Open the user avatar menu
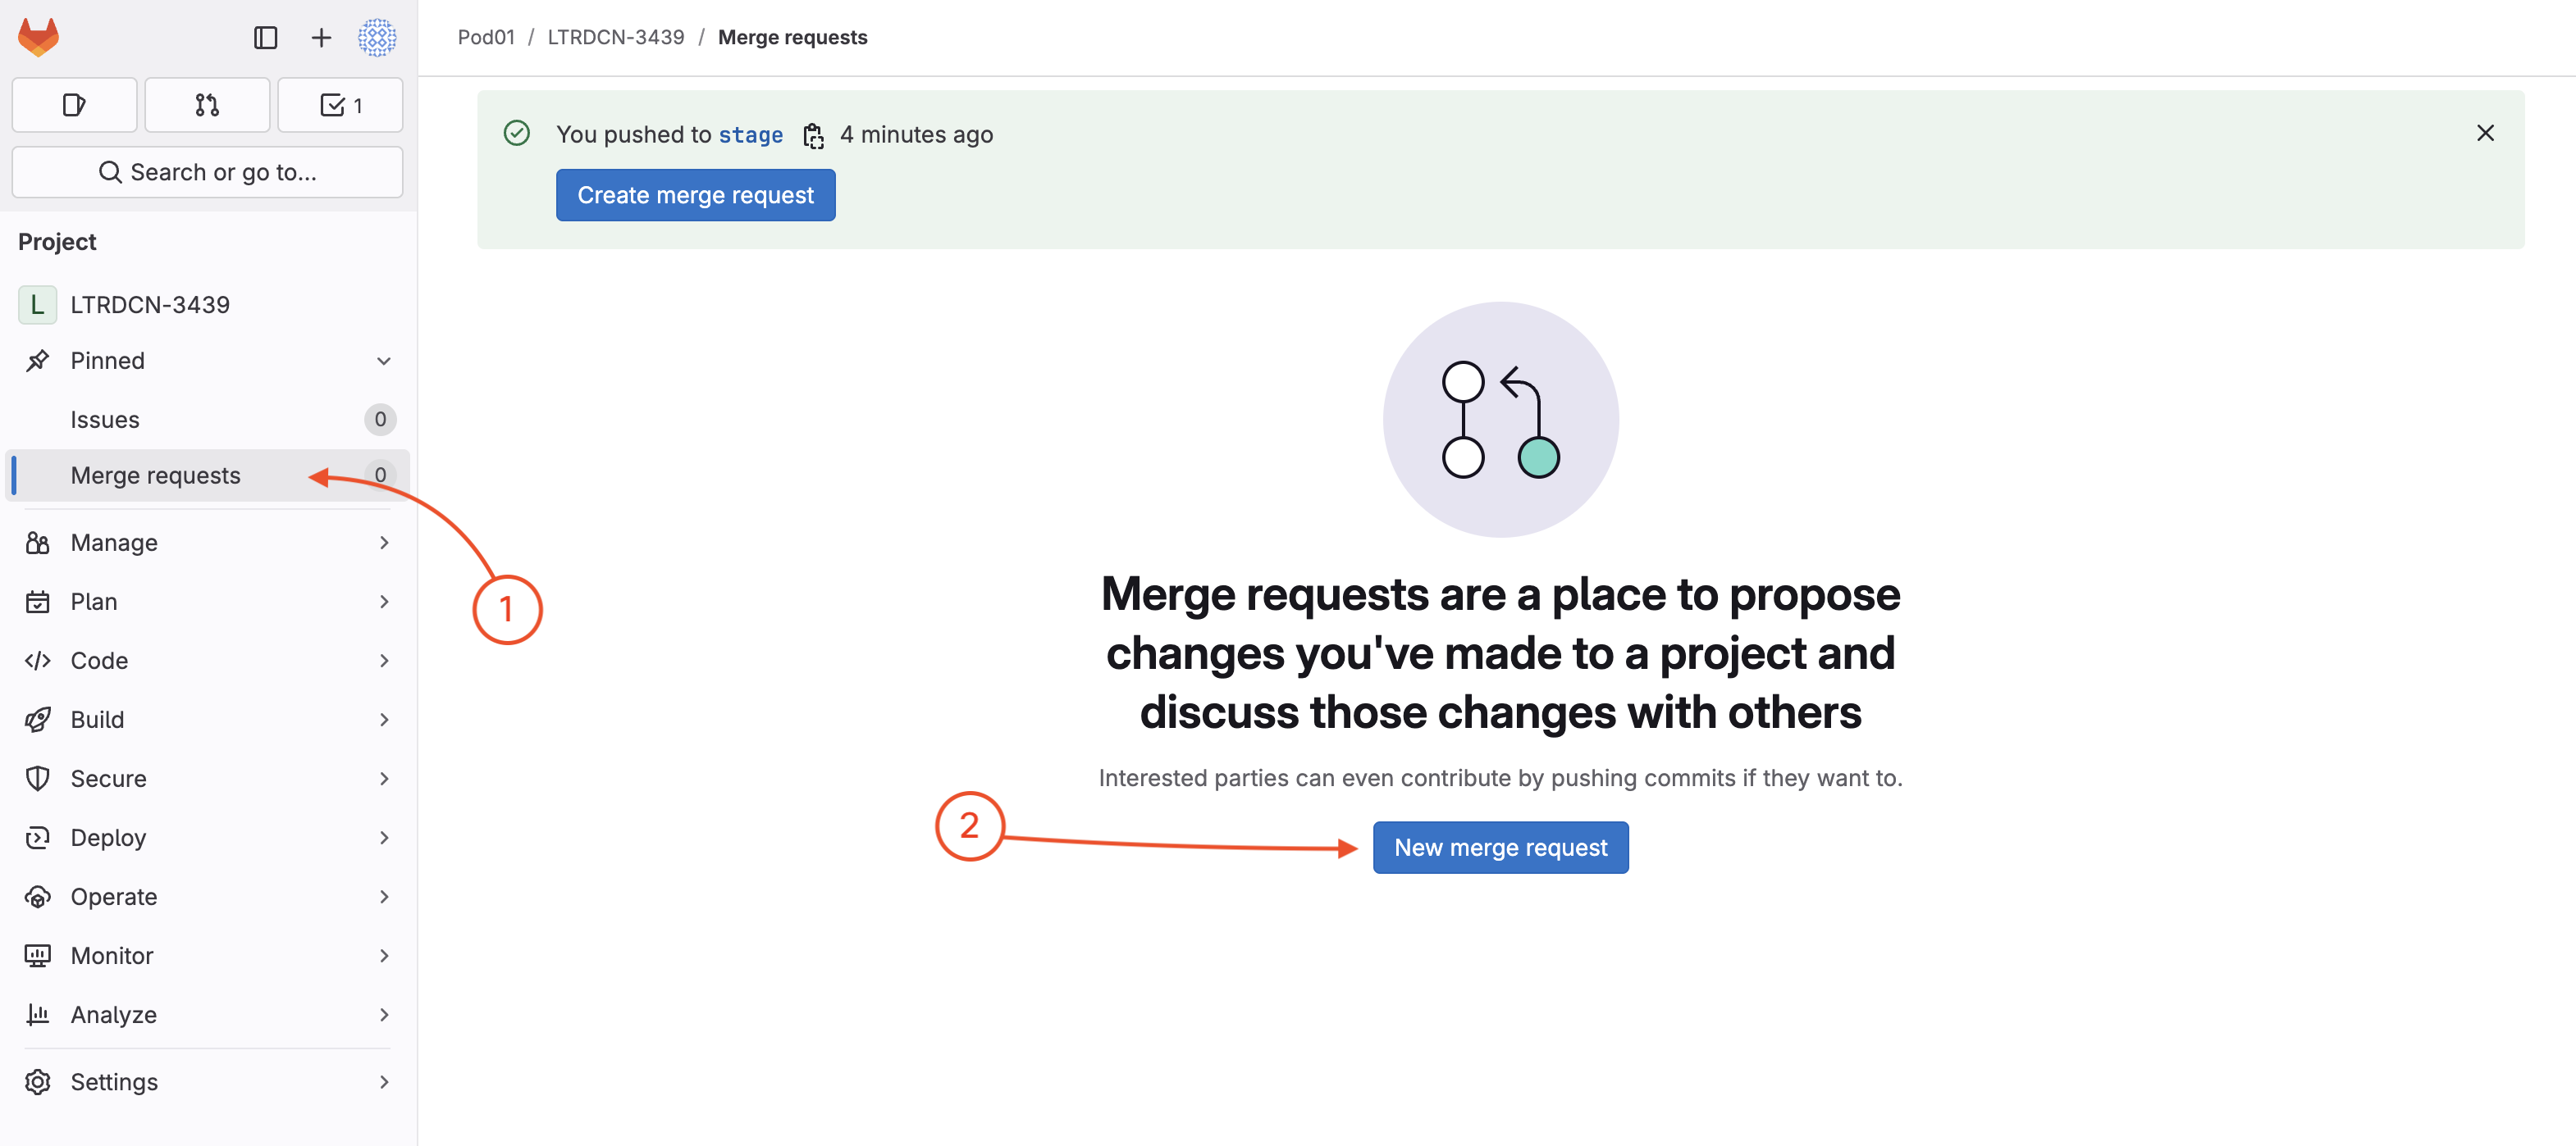Image resolution: width=2576 pixels, height=1146 pixels. tap(377, 38)
